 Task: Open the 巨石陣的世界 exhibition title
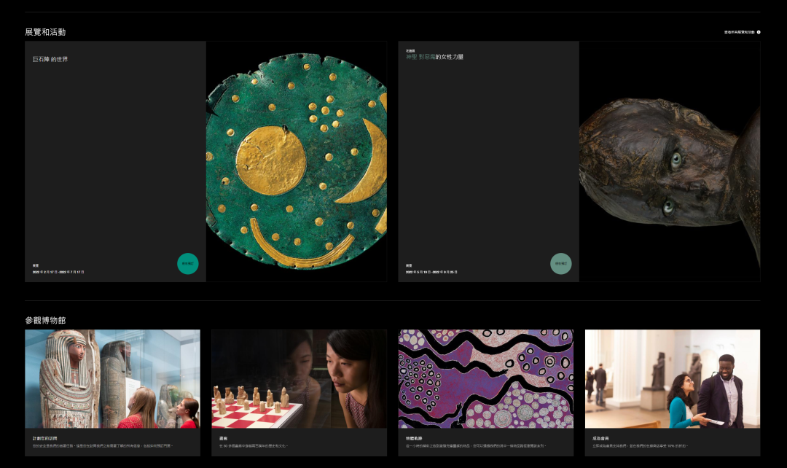click(50, 59)
